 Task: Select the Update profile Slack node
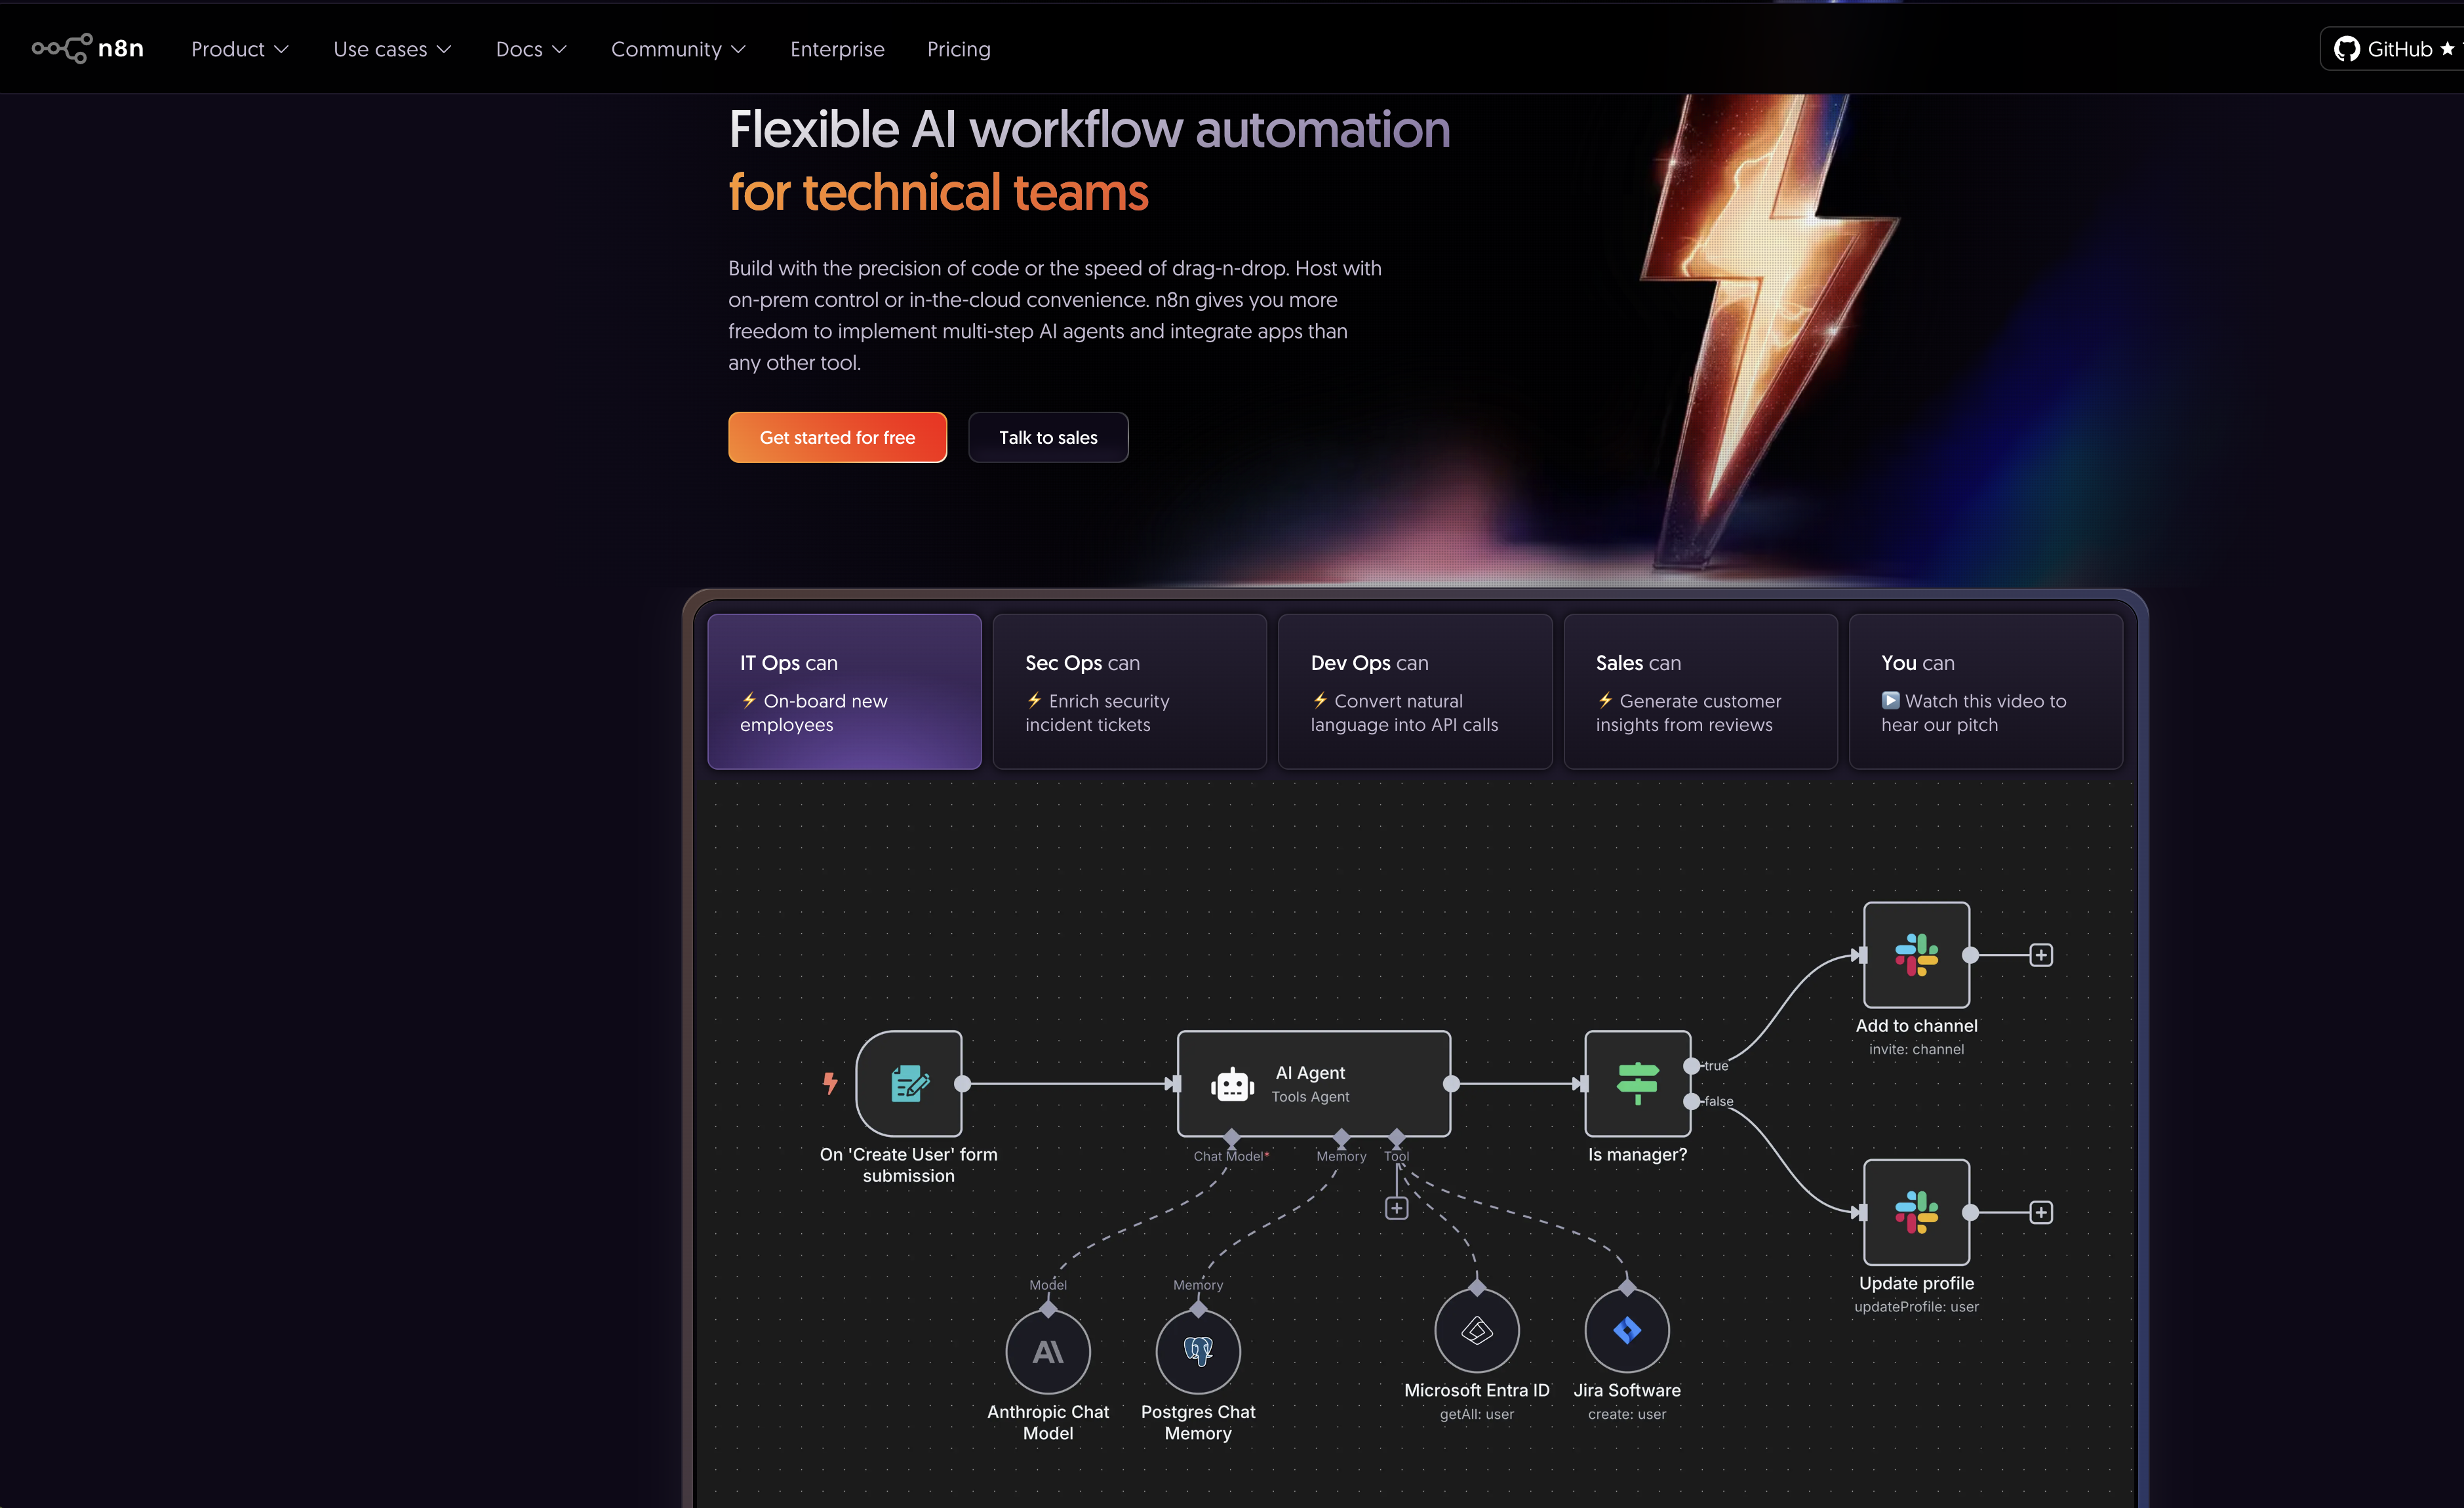(x=1916, y=1212)
